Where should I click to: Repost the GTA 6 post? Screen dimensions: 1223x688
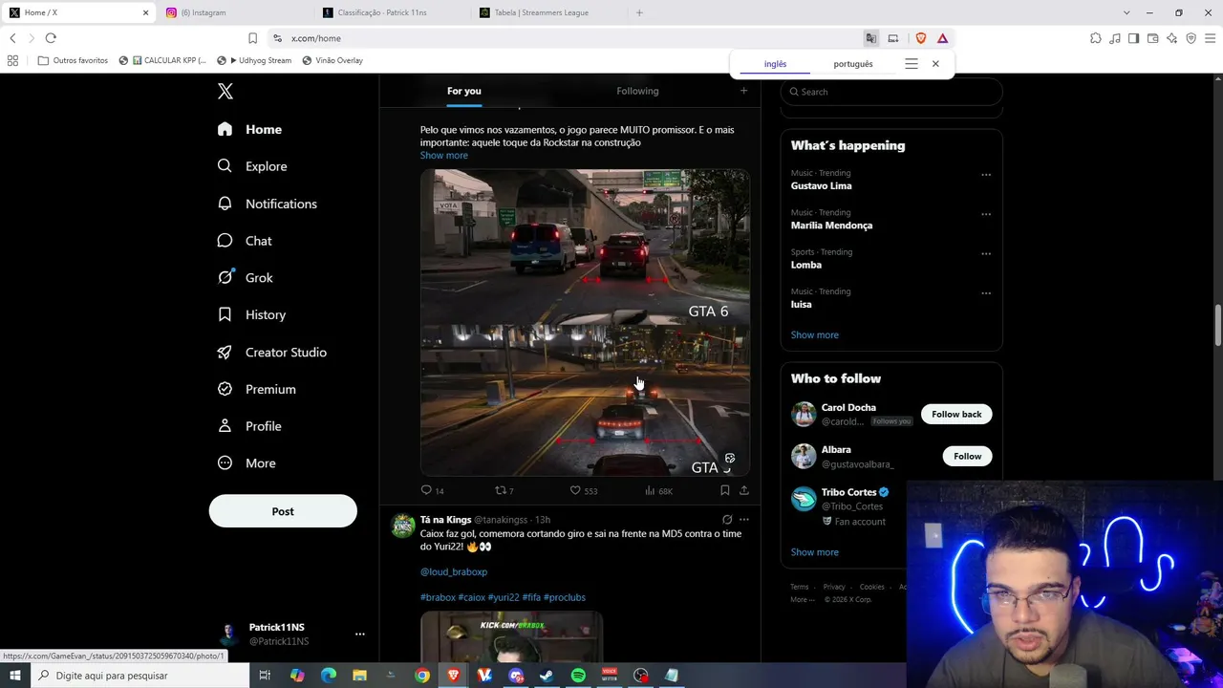pos(504,490)
